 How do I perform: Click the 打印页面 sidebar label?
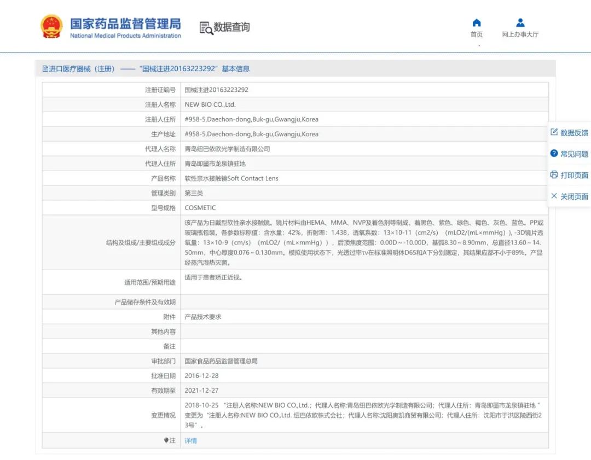pos(574,175)
